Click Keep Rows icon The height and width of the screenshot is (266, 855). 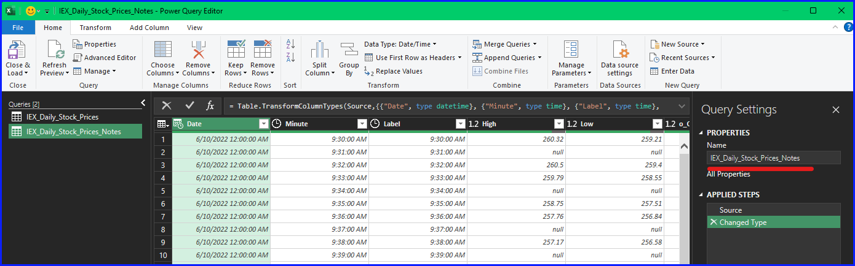[x=236, y=50]
